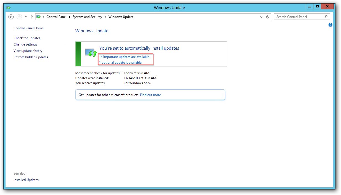The image size is (341, 195).
Task: Click Get updates for other Microsoft products text
Action: pos(109,95)
